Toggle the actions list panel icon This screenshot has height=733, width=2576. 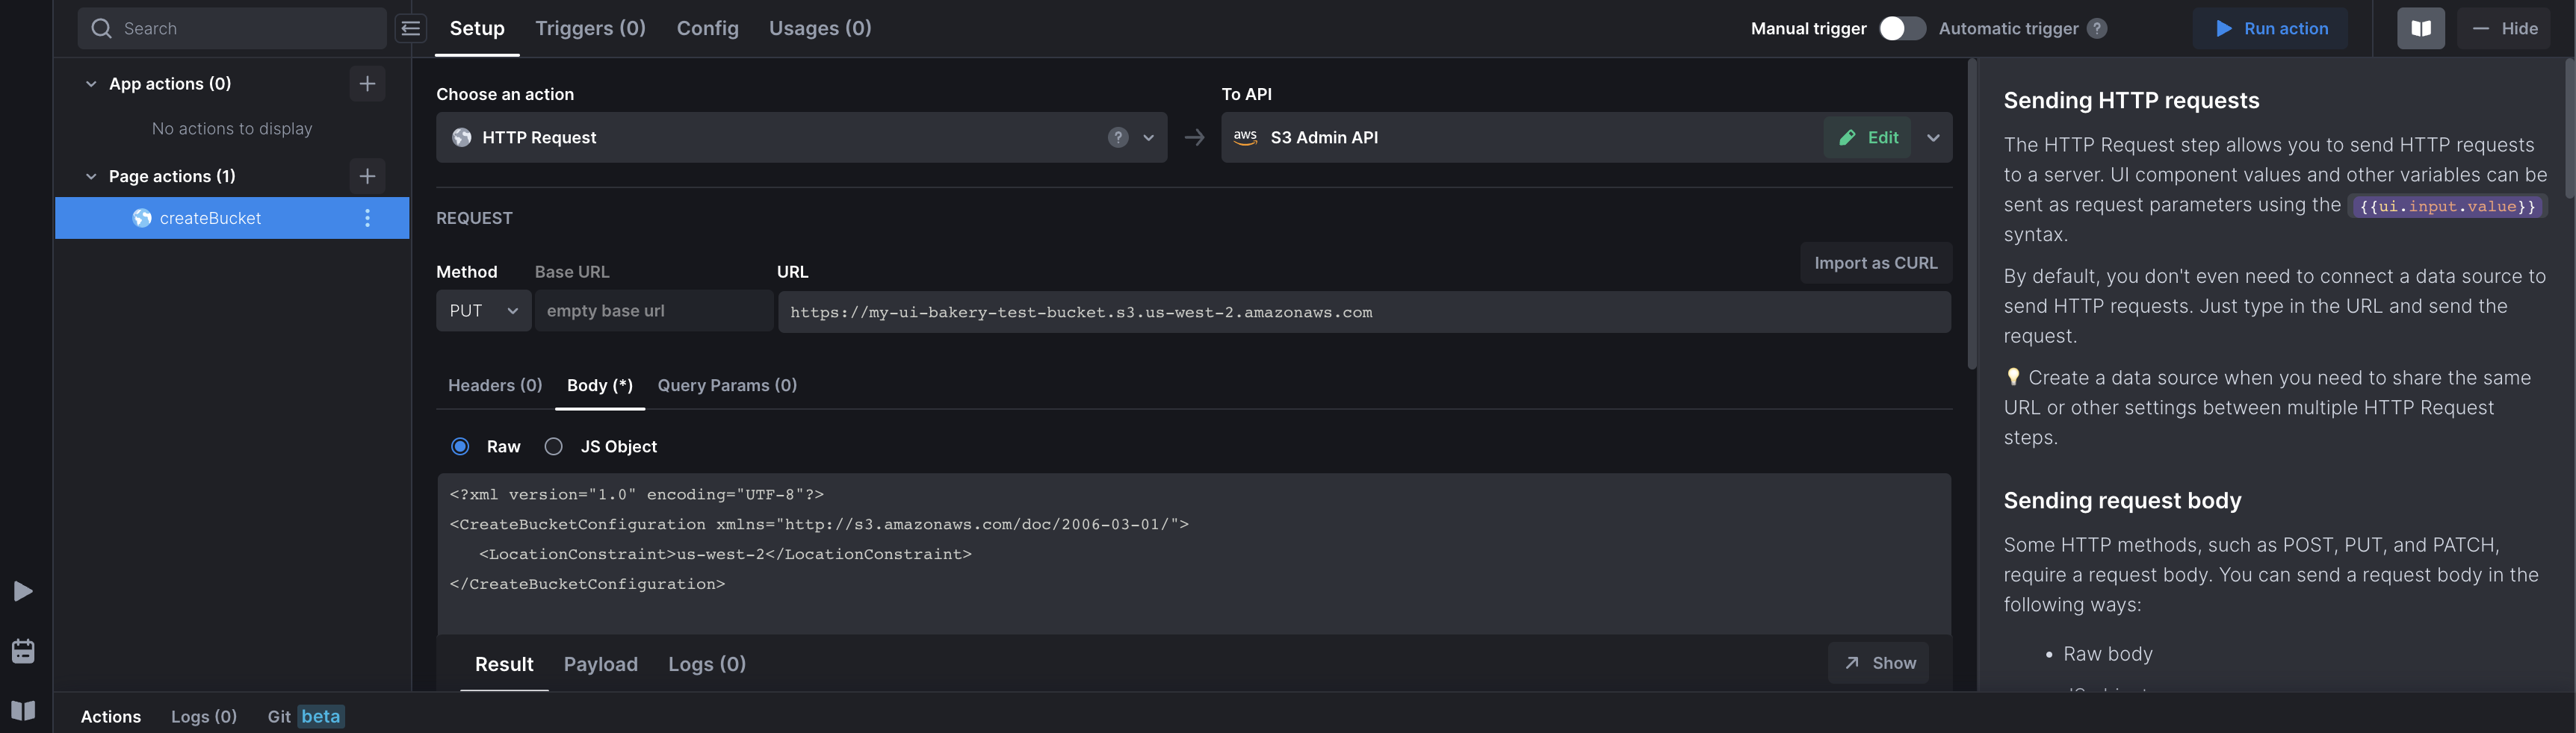pyautogui.click(x=411, y=28)
